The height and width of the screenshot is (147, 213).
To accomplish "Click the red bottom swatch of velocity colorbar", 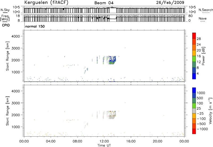I will 194,131.
